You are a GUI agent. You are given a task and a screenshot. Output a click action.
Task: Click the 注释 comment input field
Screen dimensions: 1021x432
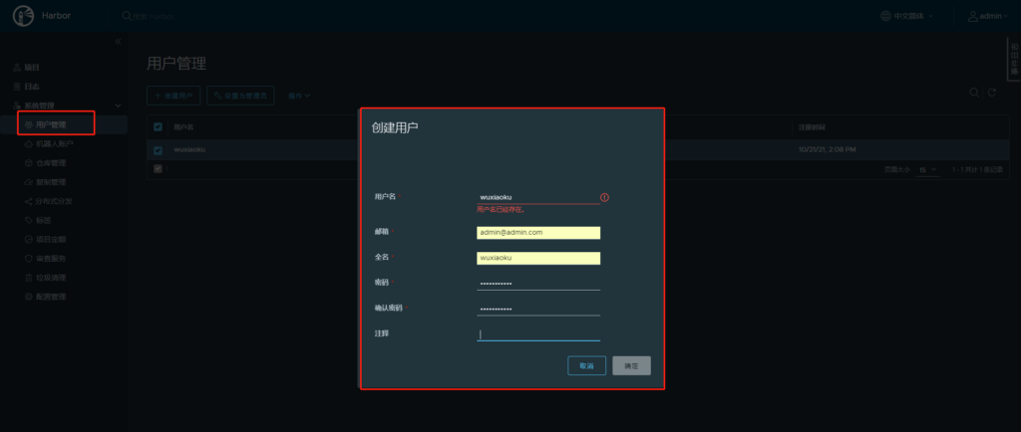538,334
